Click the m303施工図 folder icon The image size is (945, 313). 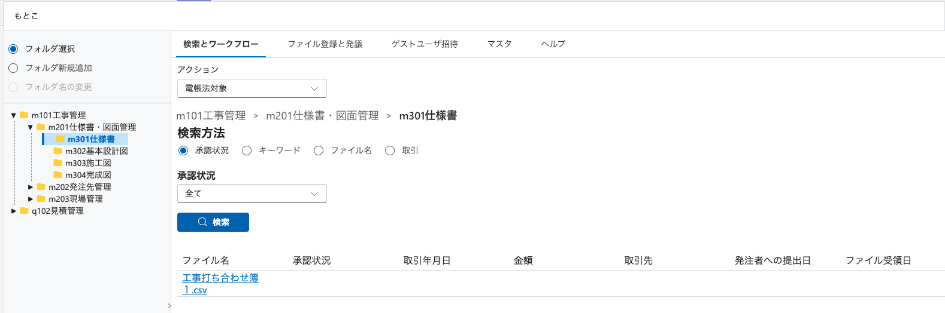[x=58, y=162]
